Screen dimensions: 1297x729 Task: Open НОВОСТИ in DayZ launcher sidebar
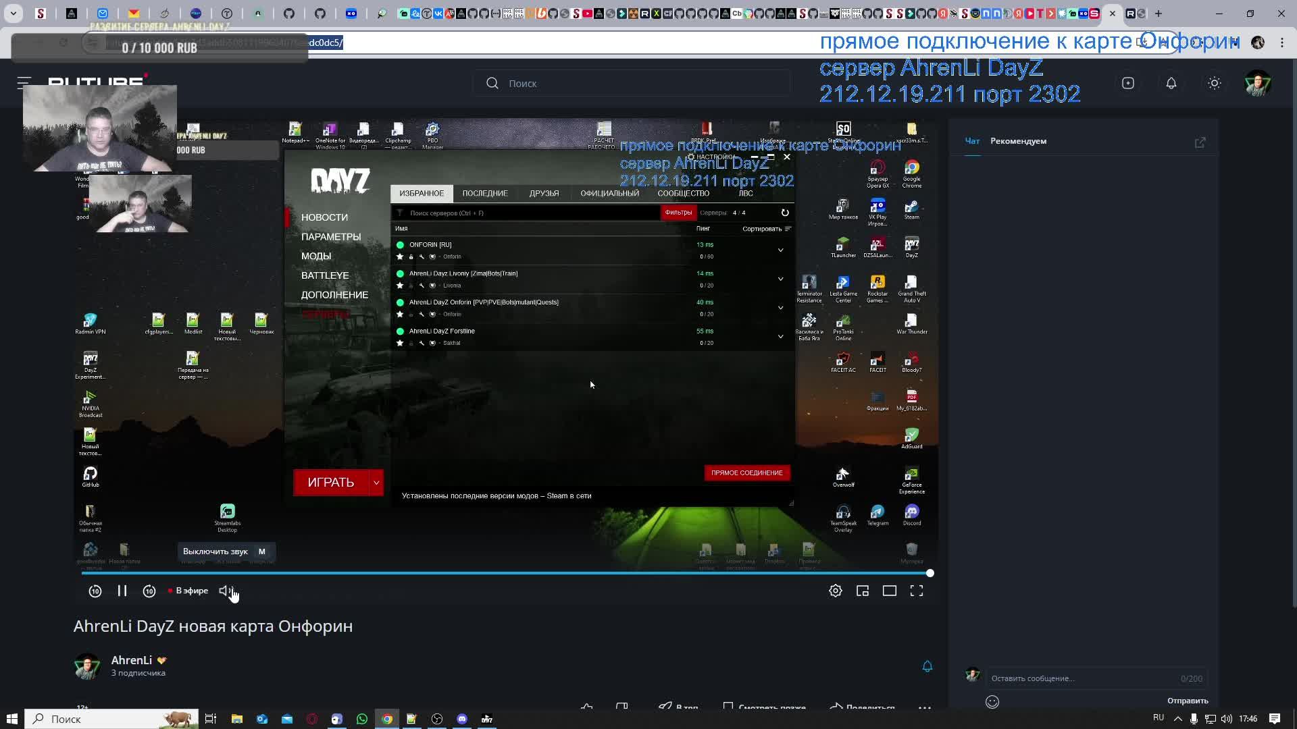(324, 217)
